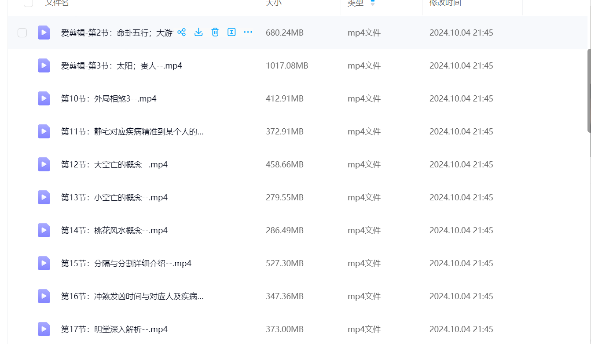Click video icon of 第12节 大空亡的概念
Image resolution: width=591 pixels, height=344 pixels.
(44, 164)
